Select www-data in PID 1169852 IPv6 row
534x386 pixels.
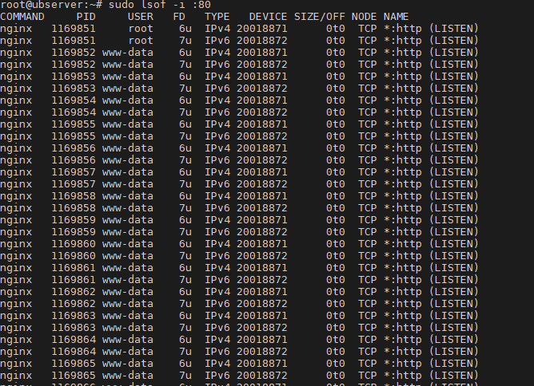[128, 65]
